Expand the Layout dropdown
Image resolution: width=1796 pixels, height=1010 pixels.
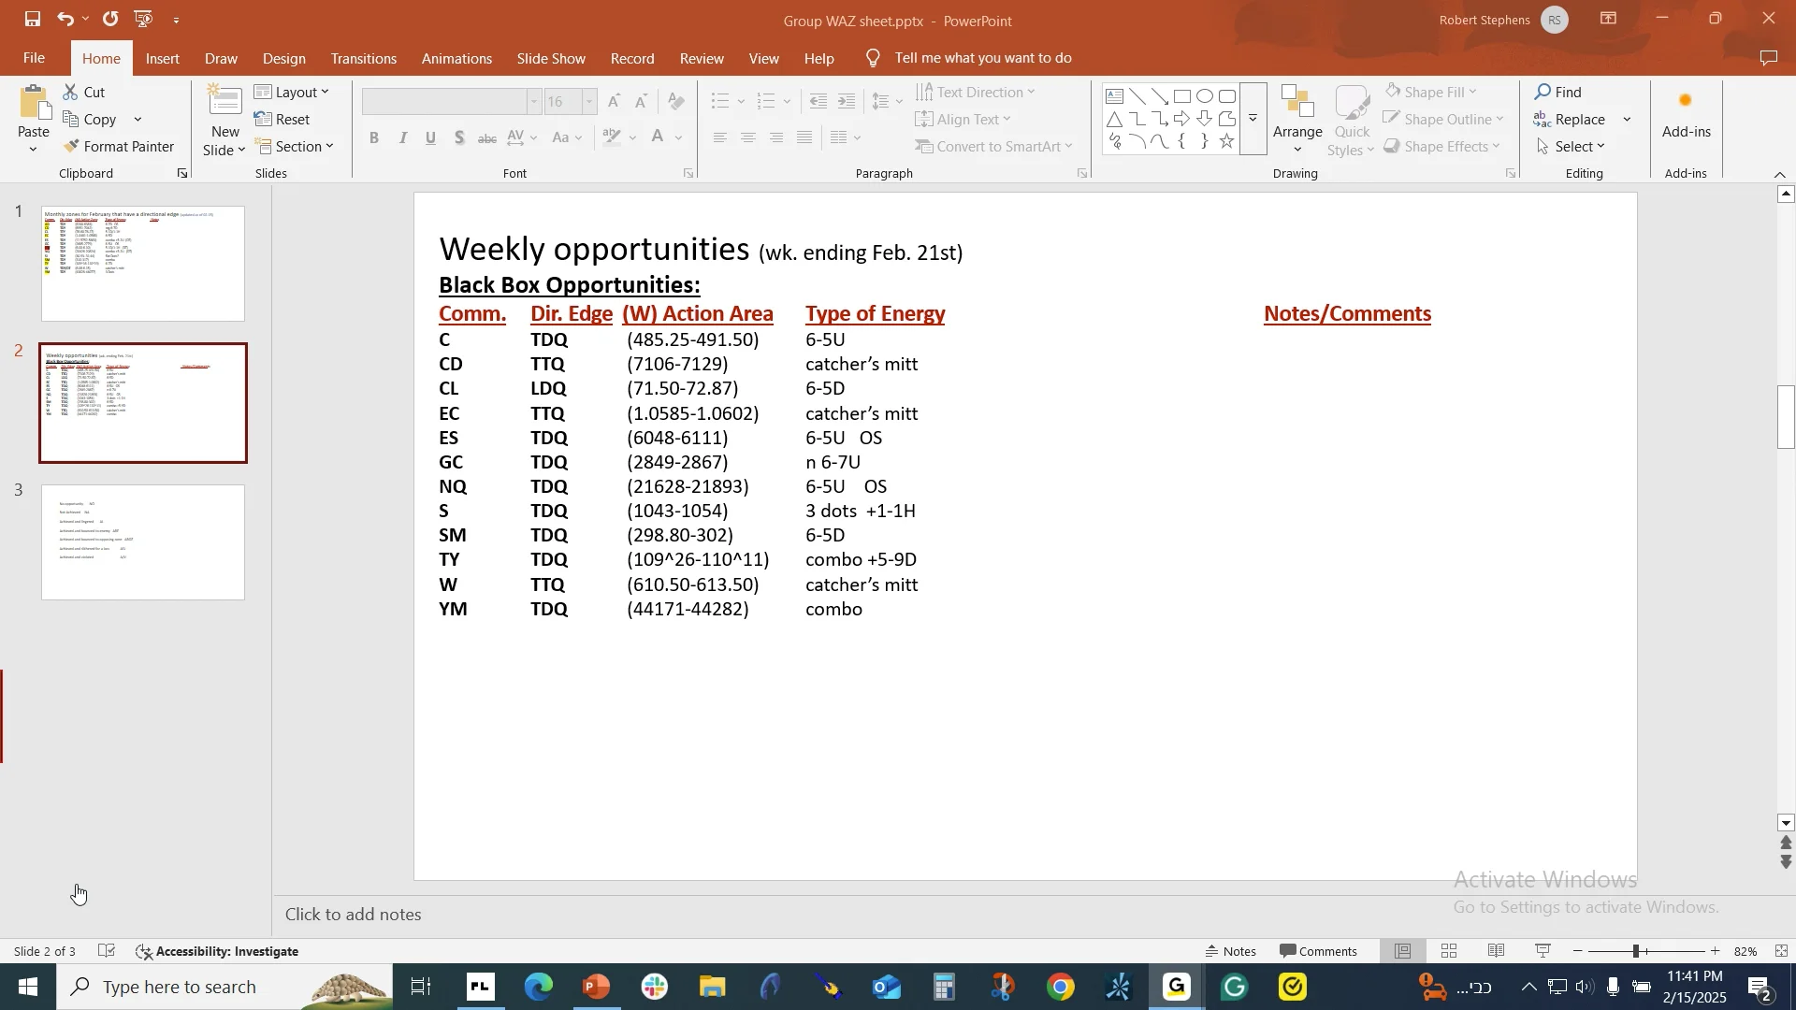(x=292, y=92)
